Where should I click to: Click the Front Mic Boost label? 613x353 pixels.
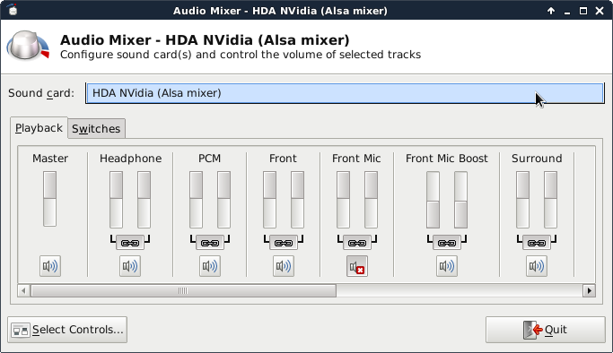click(447, 159)
